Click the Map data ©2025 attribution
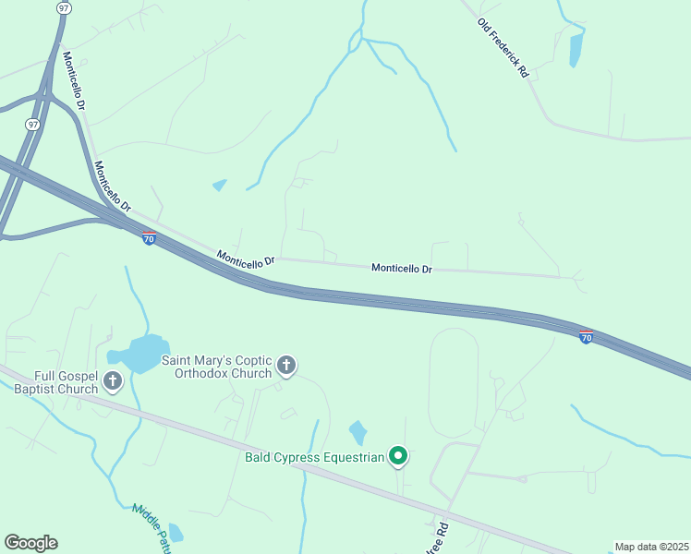 [x=652, y=547]
